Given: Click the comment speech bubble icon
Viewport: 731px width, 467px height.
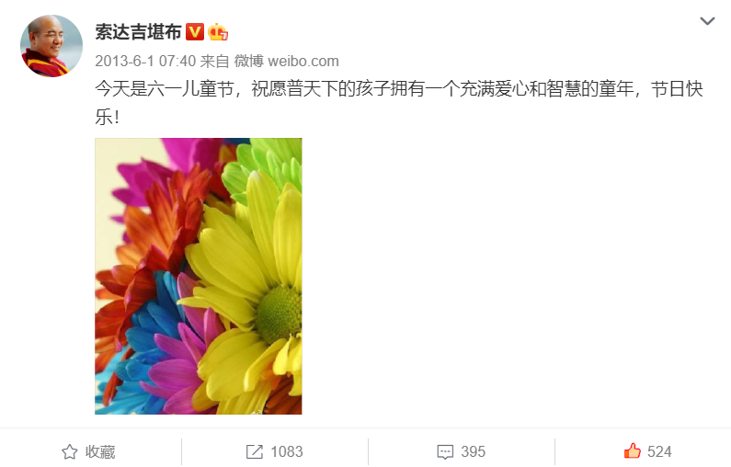Looking at the screenshot, I should pyautogui.click(x=445, y=451).
